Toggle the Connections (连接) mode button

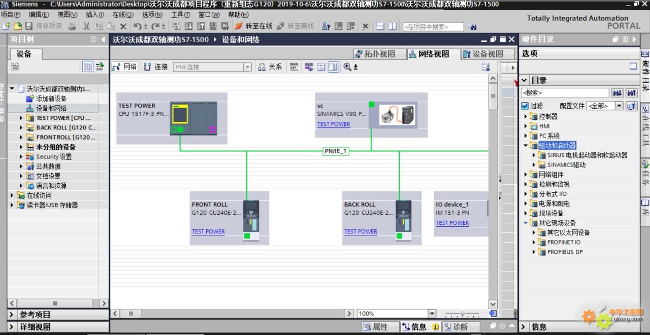(x=156, y=66)
